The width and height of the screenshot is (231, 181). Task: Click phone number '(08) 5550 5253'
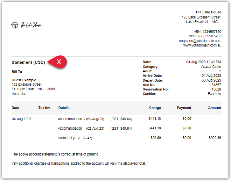point(210,36)
